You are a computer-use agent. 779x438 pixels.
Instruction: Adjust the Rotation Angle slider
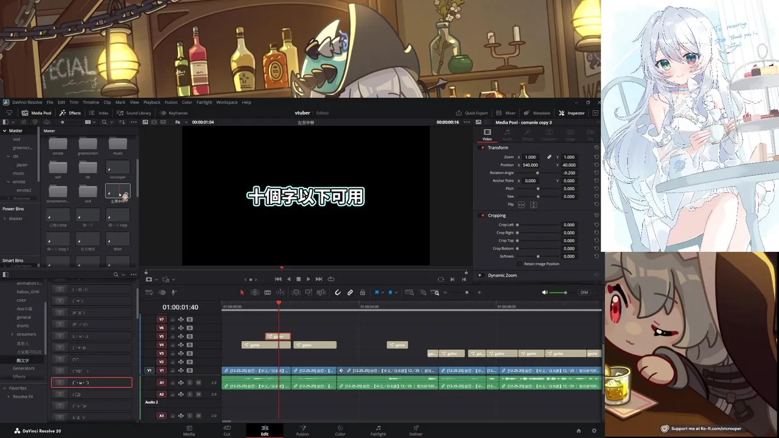click(538, 173)
